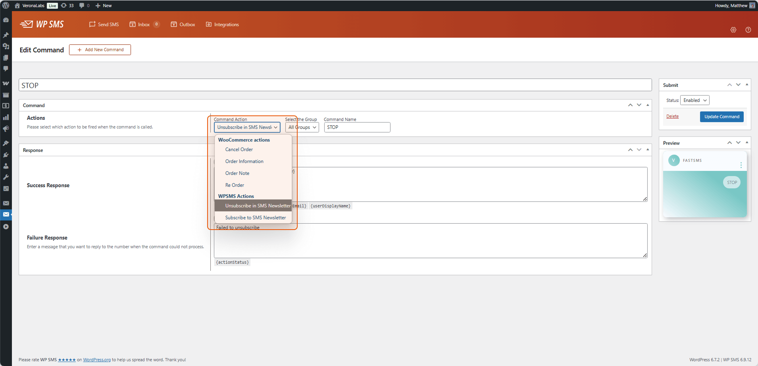Click the Update Command button
The image size is (758, 366).
tap(721, 117)
